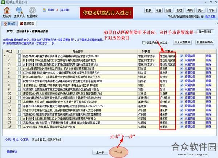Viewport: 218px width, 158px height.
Task: Open 设置 from the top toolbar
Action: (x=159, y=10)
